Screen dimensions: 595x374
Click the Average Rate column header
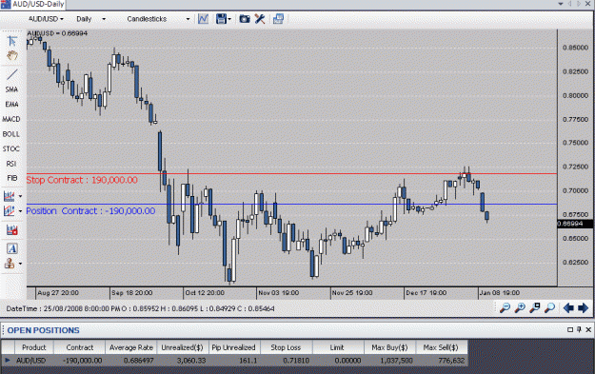131,347
